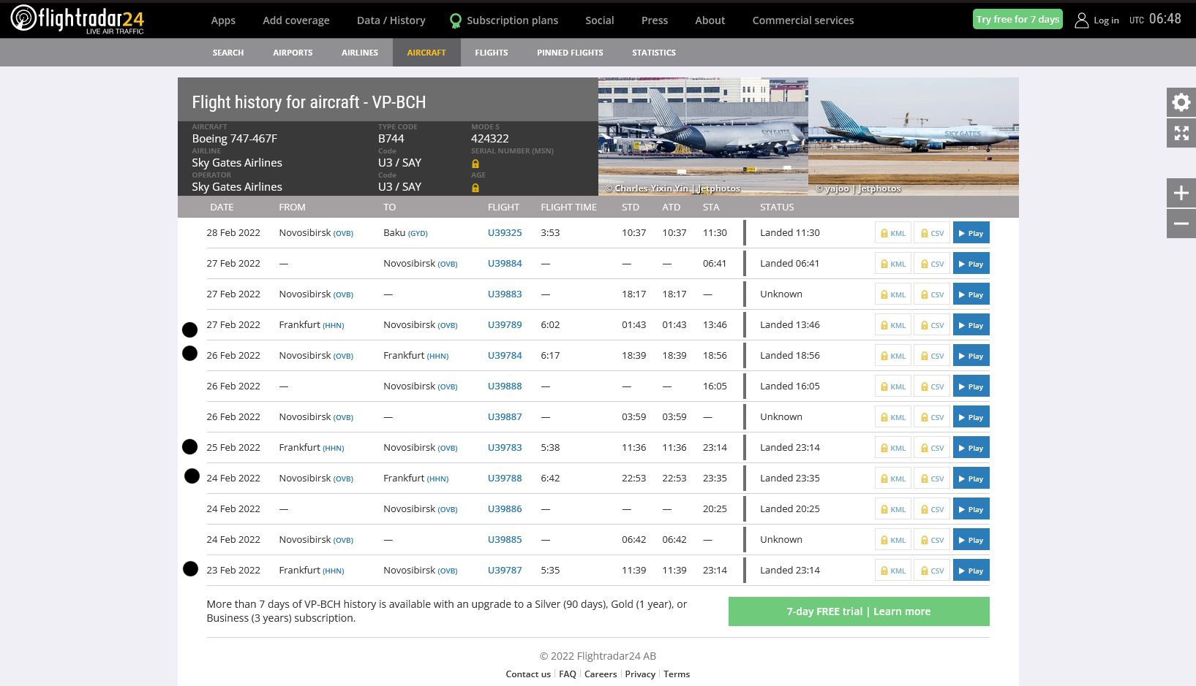Click 7-day FREE trial Learn more button

click(858, 611)
